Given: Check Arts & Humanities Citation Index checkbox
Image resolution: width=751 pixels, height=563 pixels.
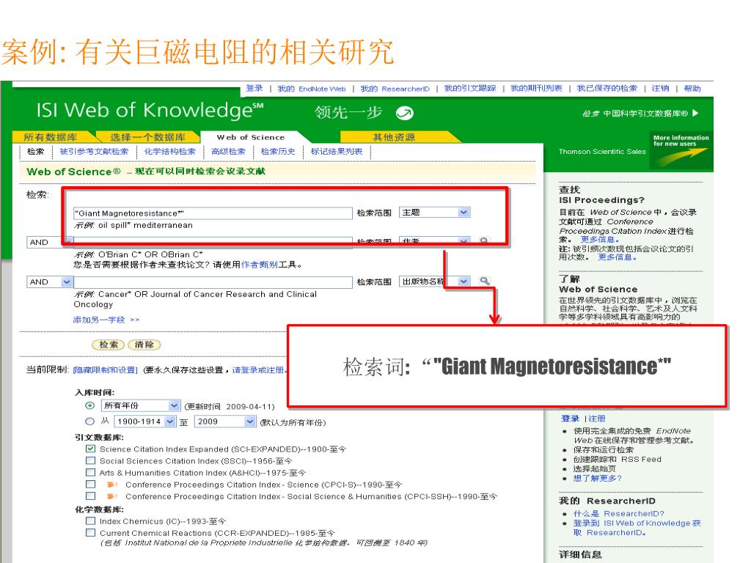Looking at the screenshot, I should tap(90, 473).
